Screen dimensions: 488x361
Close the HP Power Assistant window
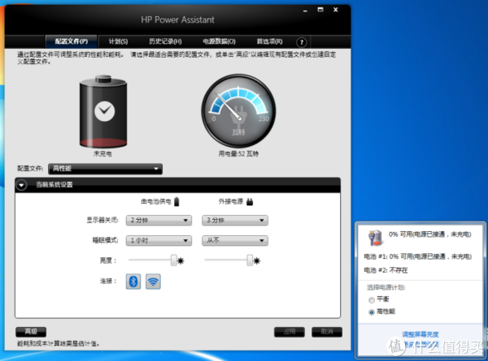pyautogui.click(x=335, y=10)
